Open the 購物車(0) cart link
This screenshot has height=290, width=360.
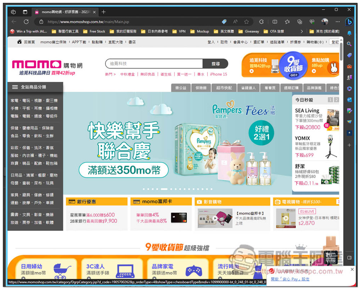coord(315,42)
